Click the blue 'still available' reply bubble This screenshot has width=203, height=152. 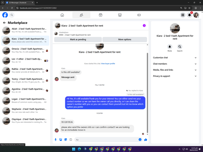[x=105, y=103]
